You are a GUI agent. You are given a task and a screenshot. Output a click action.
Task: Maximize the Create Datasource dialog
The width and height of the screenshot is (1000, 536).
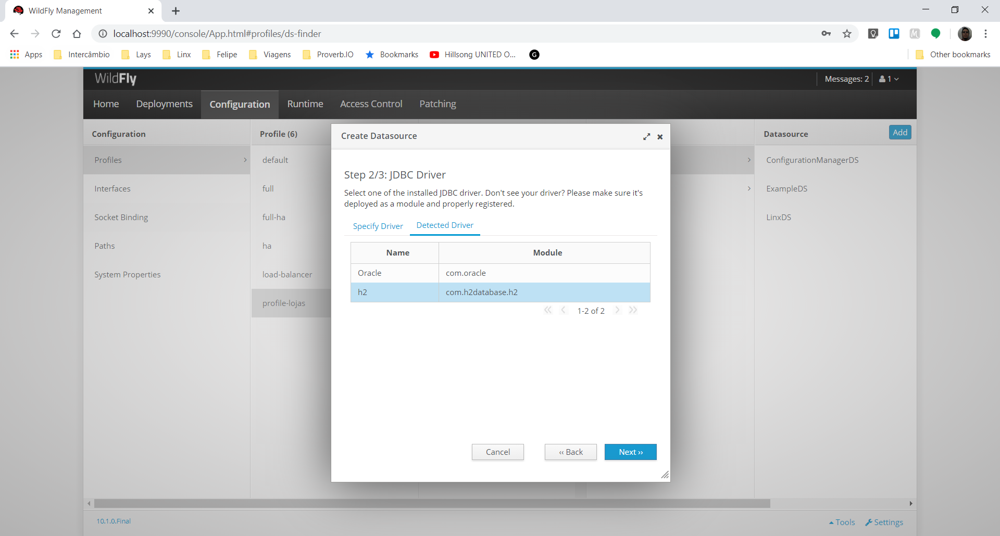[x=646, y=136]
